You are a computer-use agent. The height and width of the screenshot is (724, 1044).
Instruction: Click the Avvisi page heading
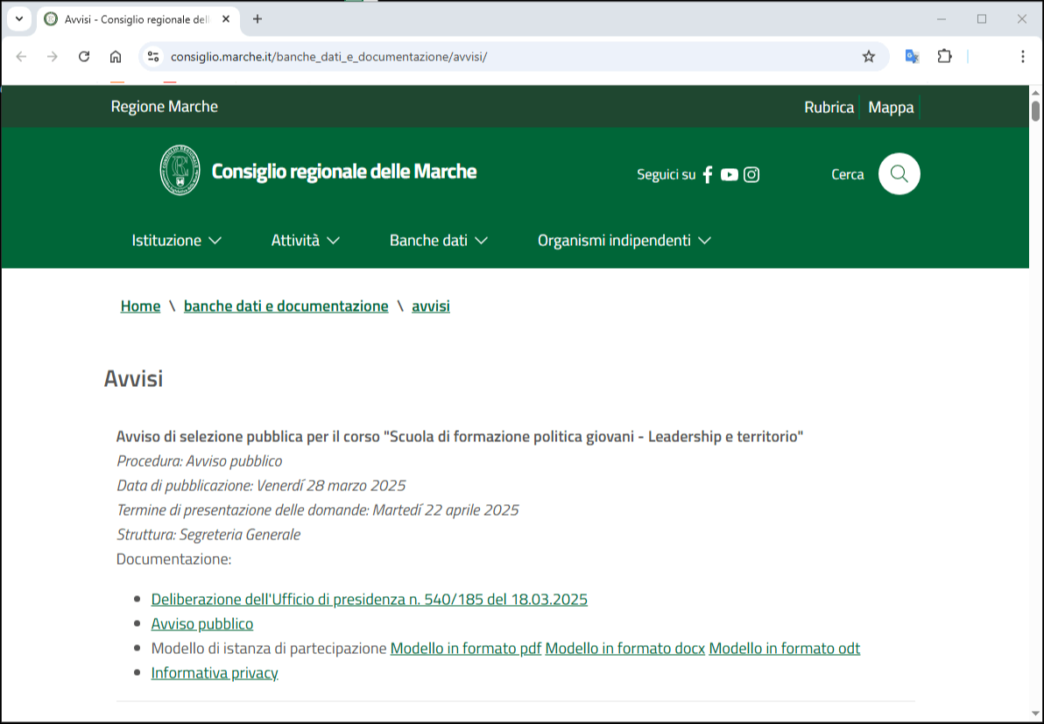(133, 379)
